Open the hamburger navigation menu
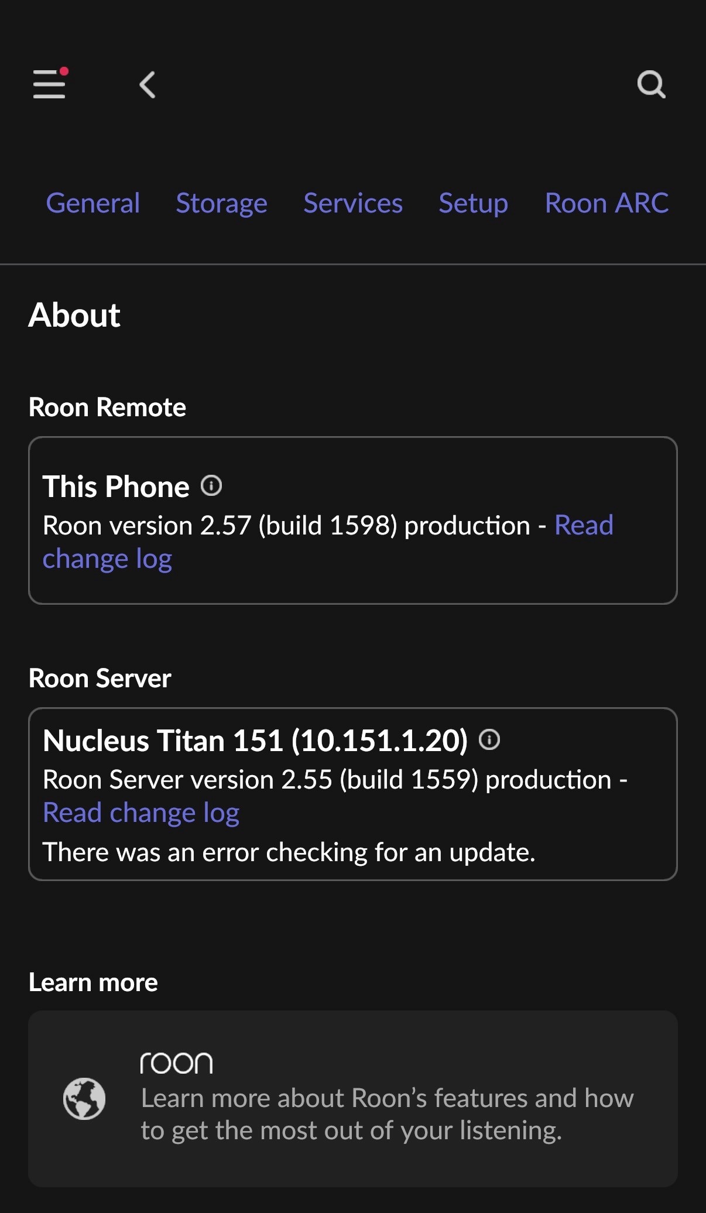The height and width of the screenshot is (1213, 706). click(49, 84)
